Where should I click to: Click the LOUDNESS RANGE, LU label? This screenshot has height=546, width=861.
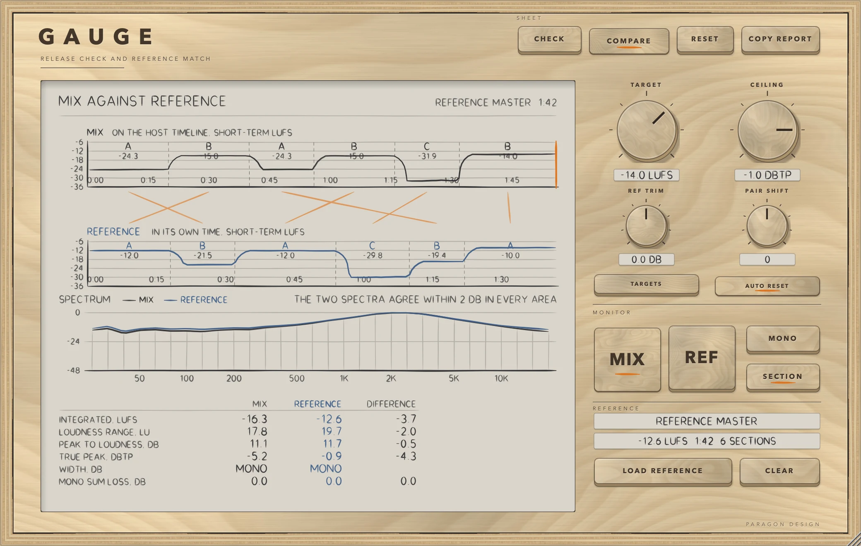point(104,432)
